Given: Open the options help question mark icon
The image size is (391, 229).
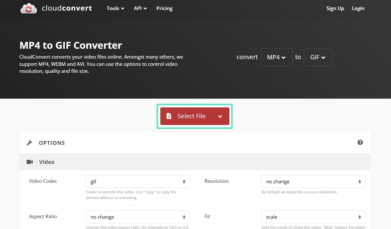Looking at the screenshot, I should (360, 142).
